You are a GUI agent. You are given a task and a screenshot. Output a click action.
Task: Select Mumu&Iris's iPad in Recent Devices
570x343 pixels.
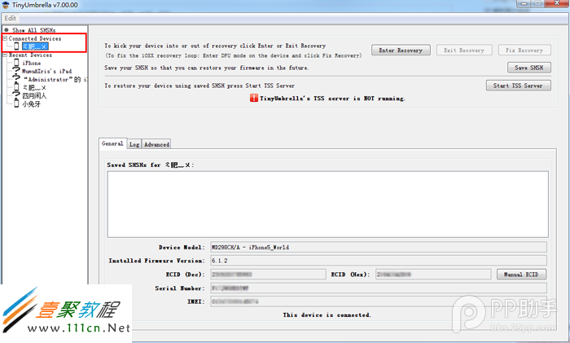(47, 72)
